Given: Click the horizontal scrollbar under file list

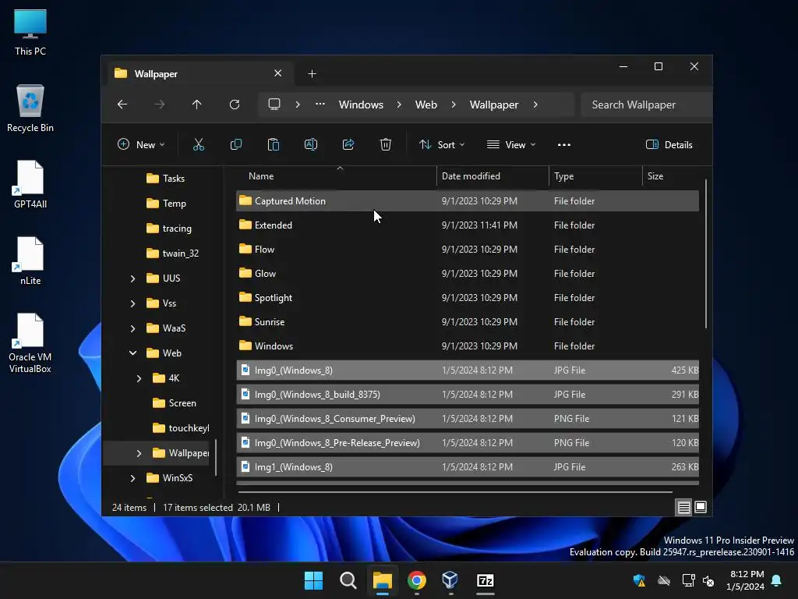Looking at the screenshot, I should 455,492.
